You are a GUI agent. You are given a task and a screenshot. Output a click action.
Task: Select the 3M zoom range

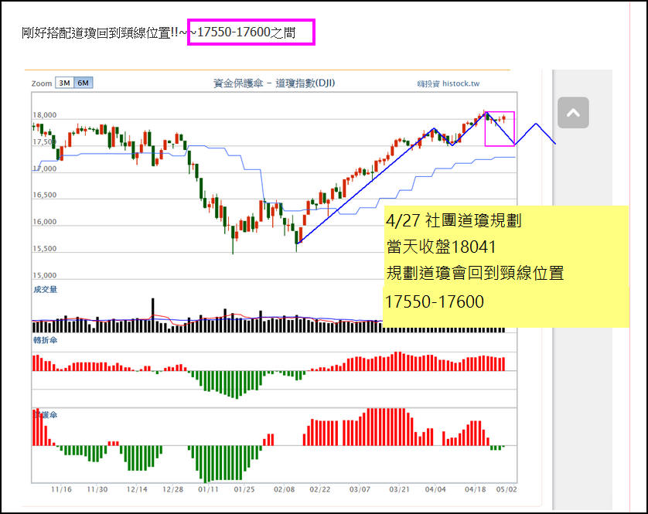pyautogui.click(x=64, y=83)
